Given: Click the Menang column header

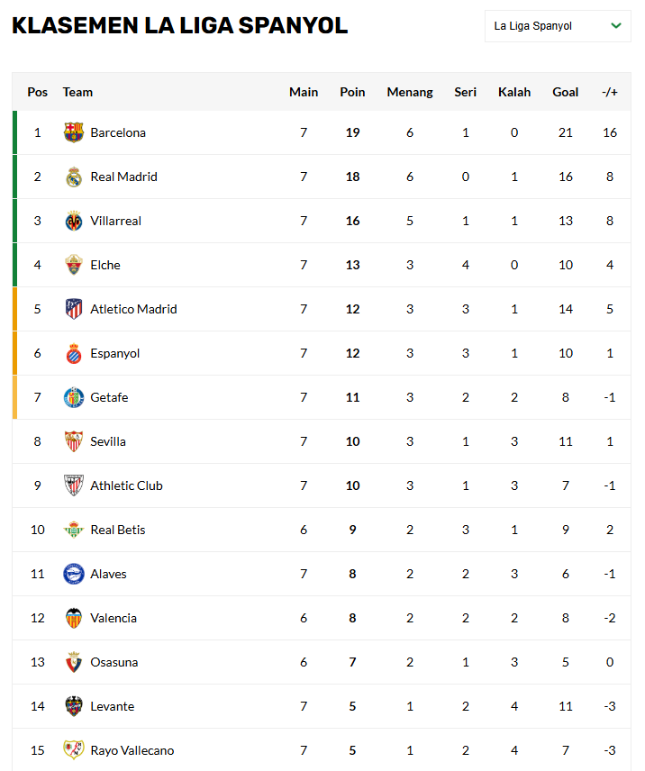Looking at the screenshot, I should pos(410,92).
